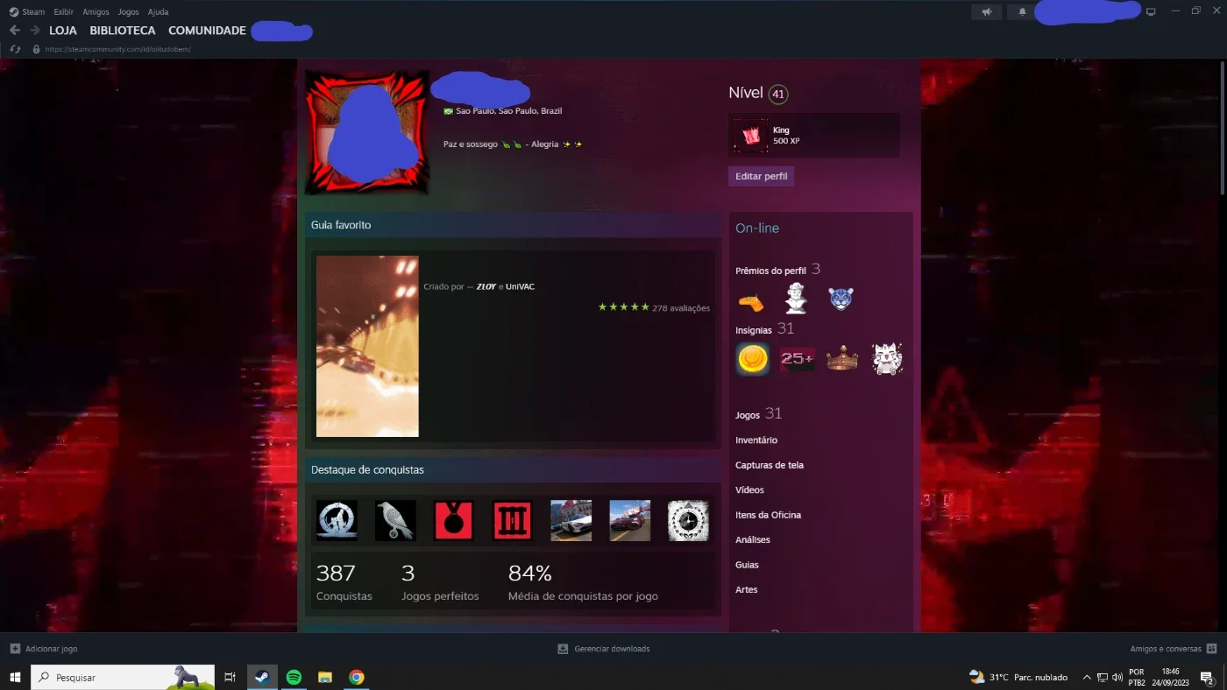
Task: View the wolf circle achievement icon
Action: coord(337,520)
